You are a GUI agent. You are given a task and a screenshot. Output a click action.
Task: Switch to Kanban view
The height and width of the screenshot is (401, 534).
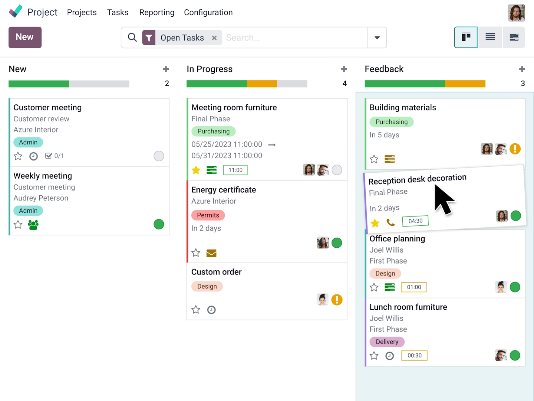[466, 37]
